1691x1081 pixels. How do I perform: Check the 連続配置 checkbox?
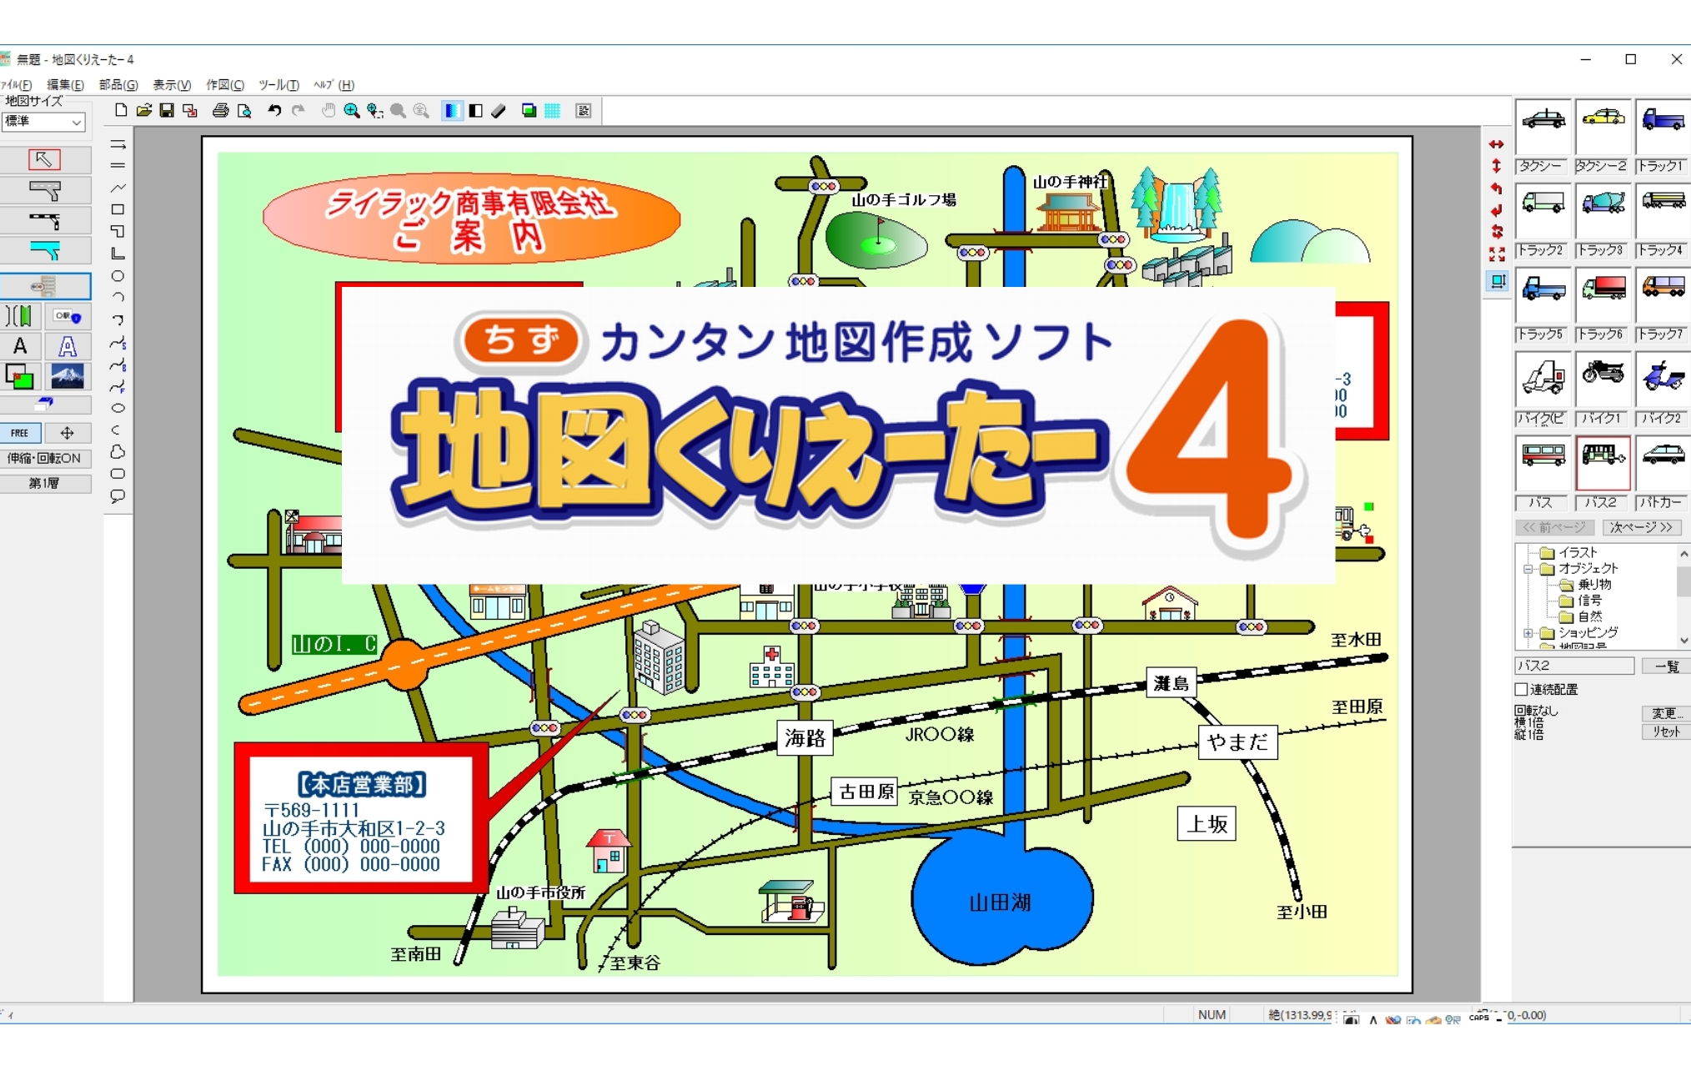point(1521,689)
